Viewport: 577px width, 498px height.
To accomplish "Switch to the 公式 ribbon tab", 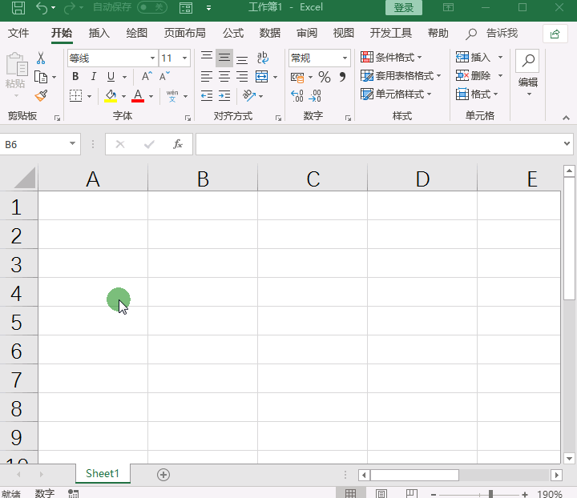I will (232, 33).
